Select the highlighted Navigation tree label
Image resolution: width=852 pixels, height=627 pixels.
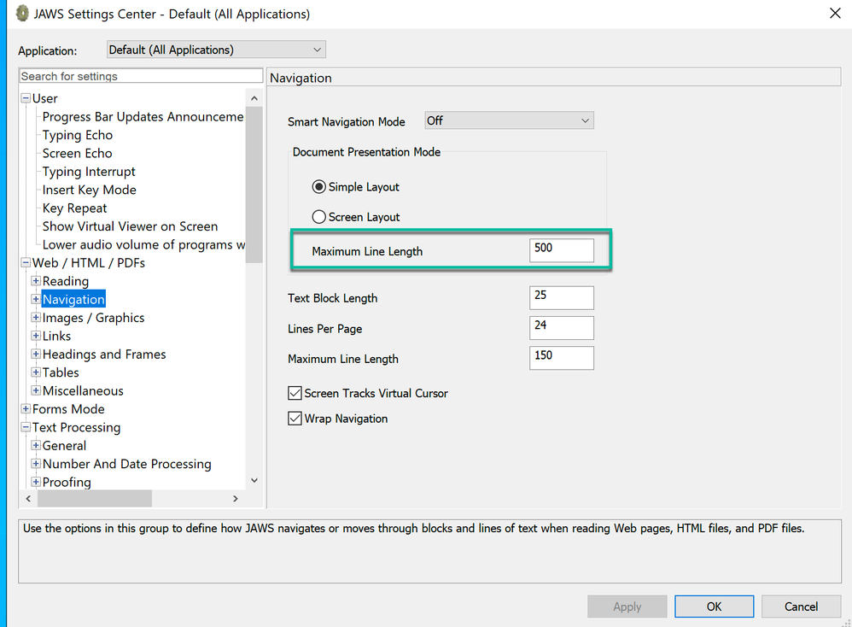point(73,299)
